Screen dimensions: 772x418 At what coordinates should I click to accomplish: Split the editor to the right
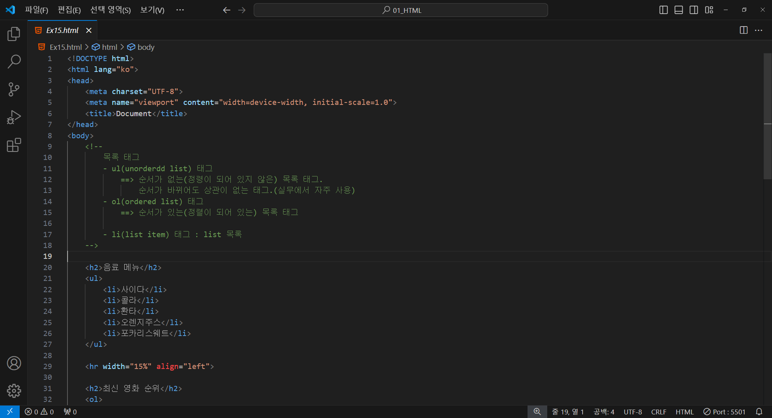743,30
